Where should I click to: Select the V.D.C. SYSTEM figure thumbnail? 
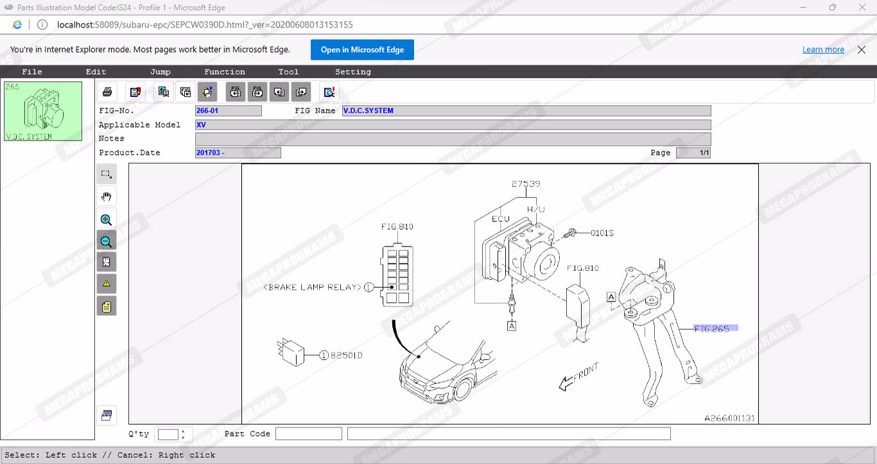[43, 111]
